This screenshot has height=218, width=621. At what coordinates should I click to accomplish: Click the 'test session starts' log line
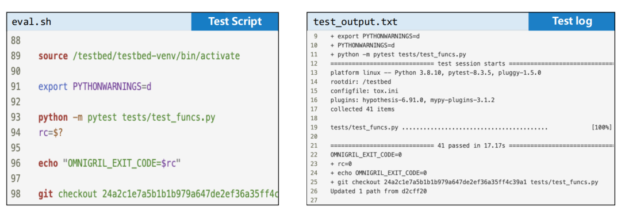pyautogui.click(x=471, y=63)
